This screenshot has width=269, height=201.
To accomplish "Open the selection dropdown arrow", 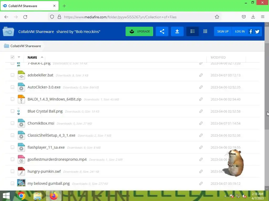I will tap(19, 57).
